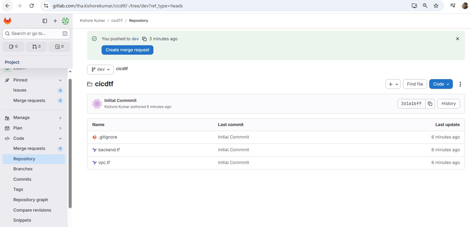Go to Commits in the sidebar
The height and width of the screenshot is (227, 471).
click(x=22, y=179)
